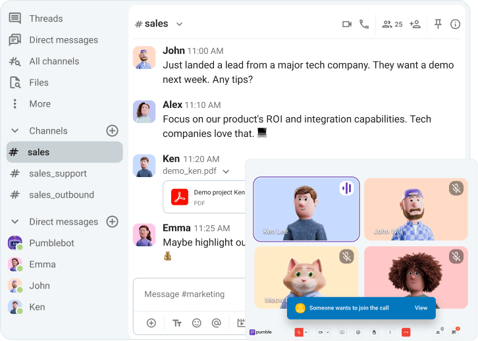Viewport: 478px width, 341px height.
Task: Open Direct messages in the top sidebar
Action: click(x=53, y=40)
